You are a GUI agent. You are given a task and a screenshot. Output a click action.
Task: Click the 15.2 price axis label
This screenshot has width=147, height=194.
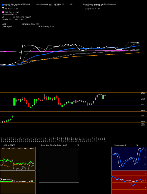[143, 105]
